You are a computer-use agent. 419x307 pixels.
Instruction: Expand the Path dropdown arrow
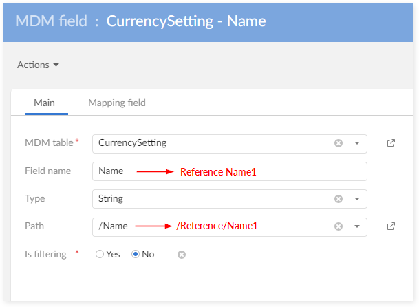[357, 226]
